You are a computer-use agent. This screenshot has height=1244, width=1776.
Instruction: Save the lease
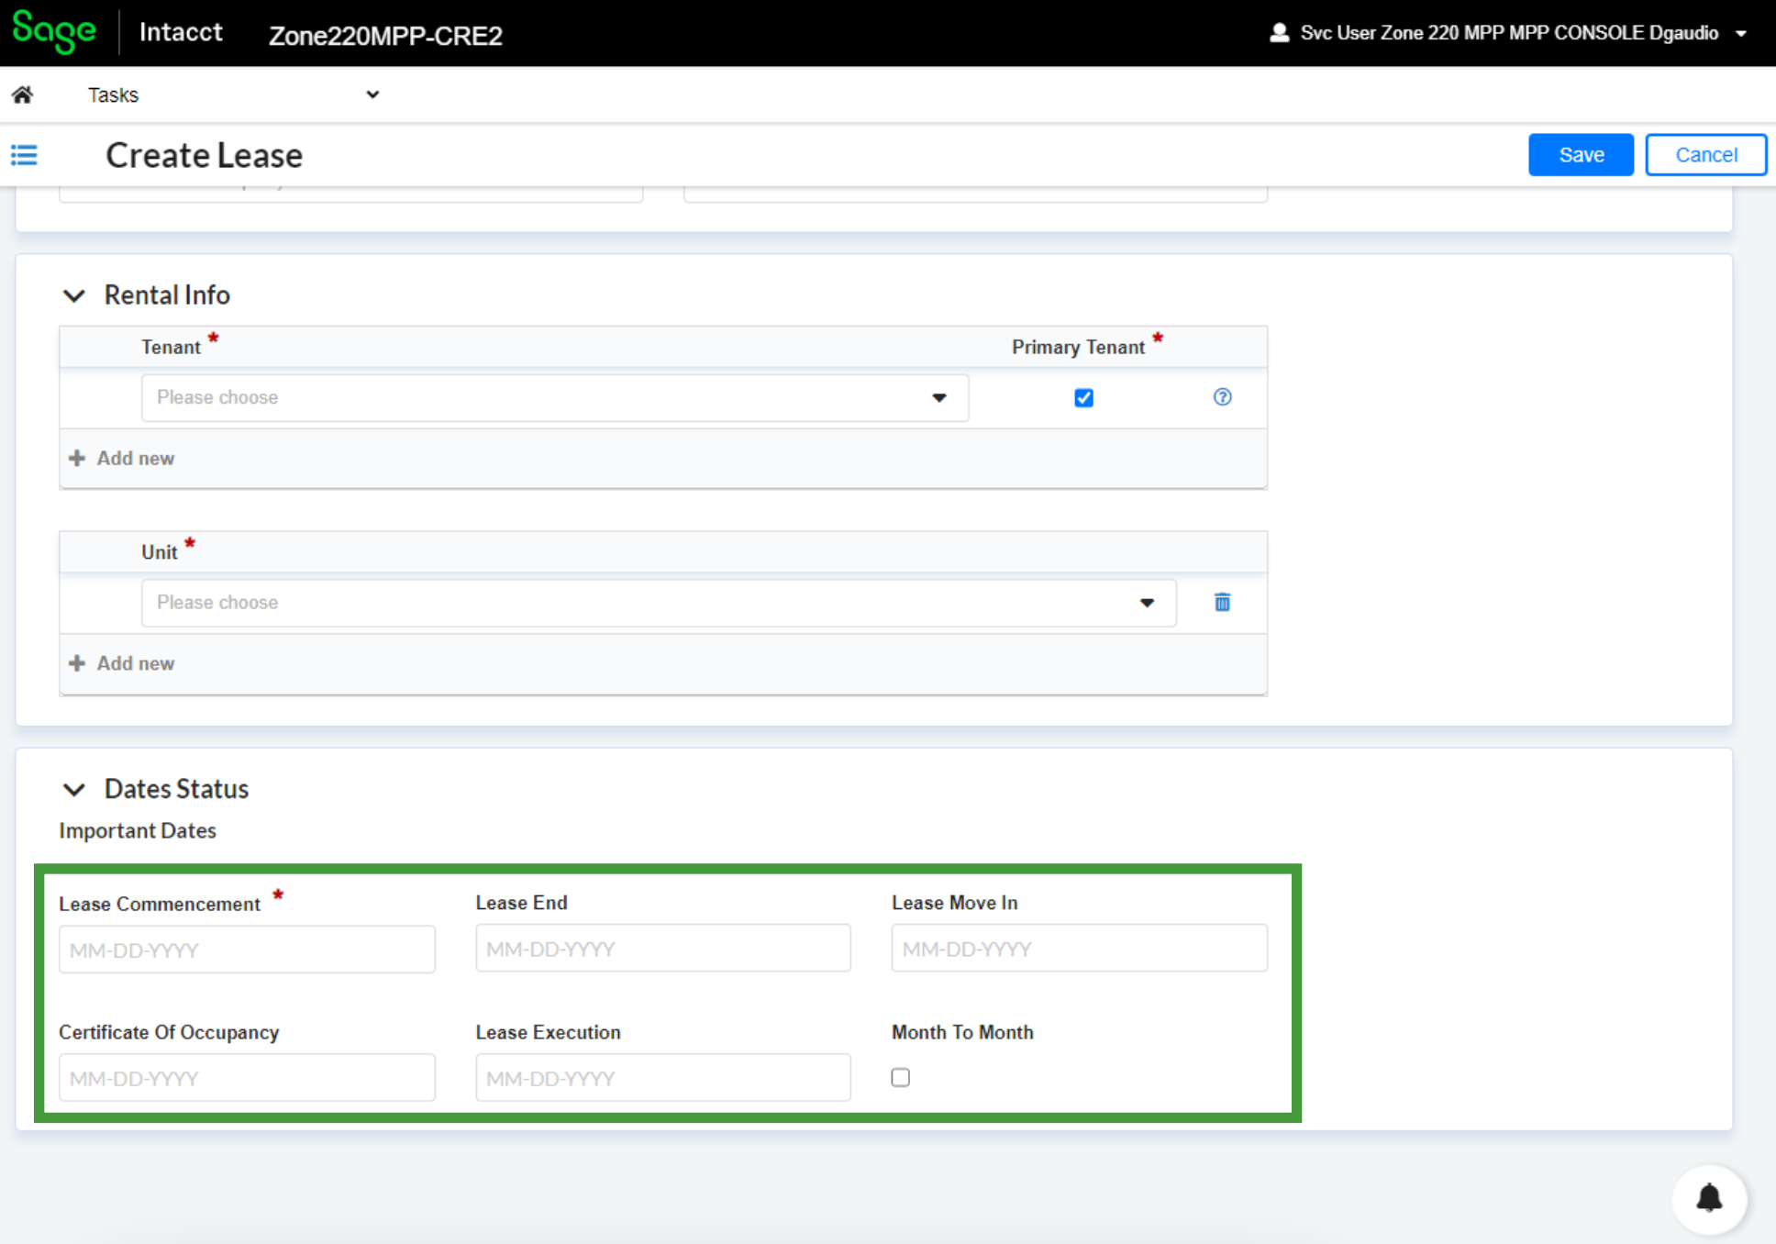coord(1581,154)
